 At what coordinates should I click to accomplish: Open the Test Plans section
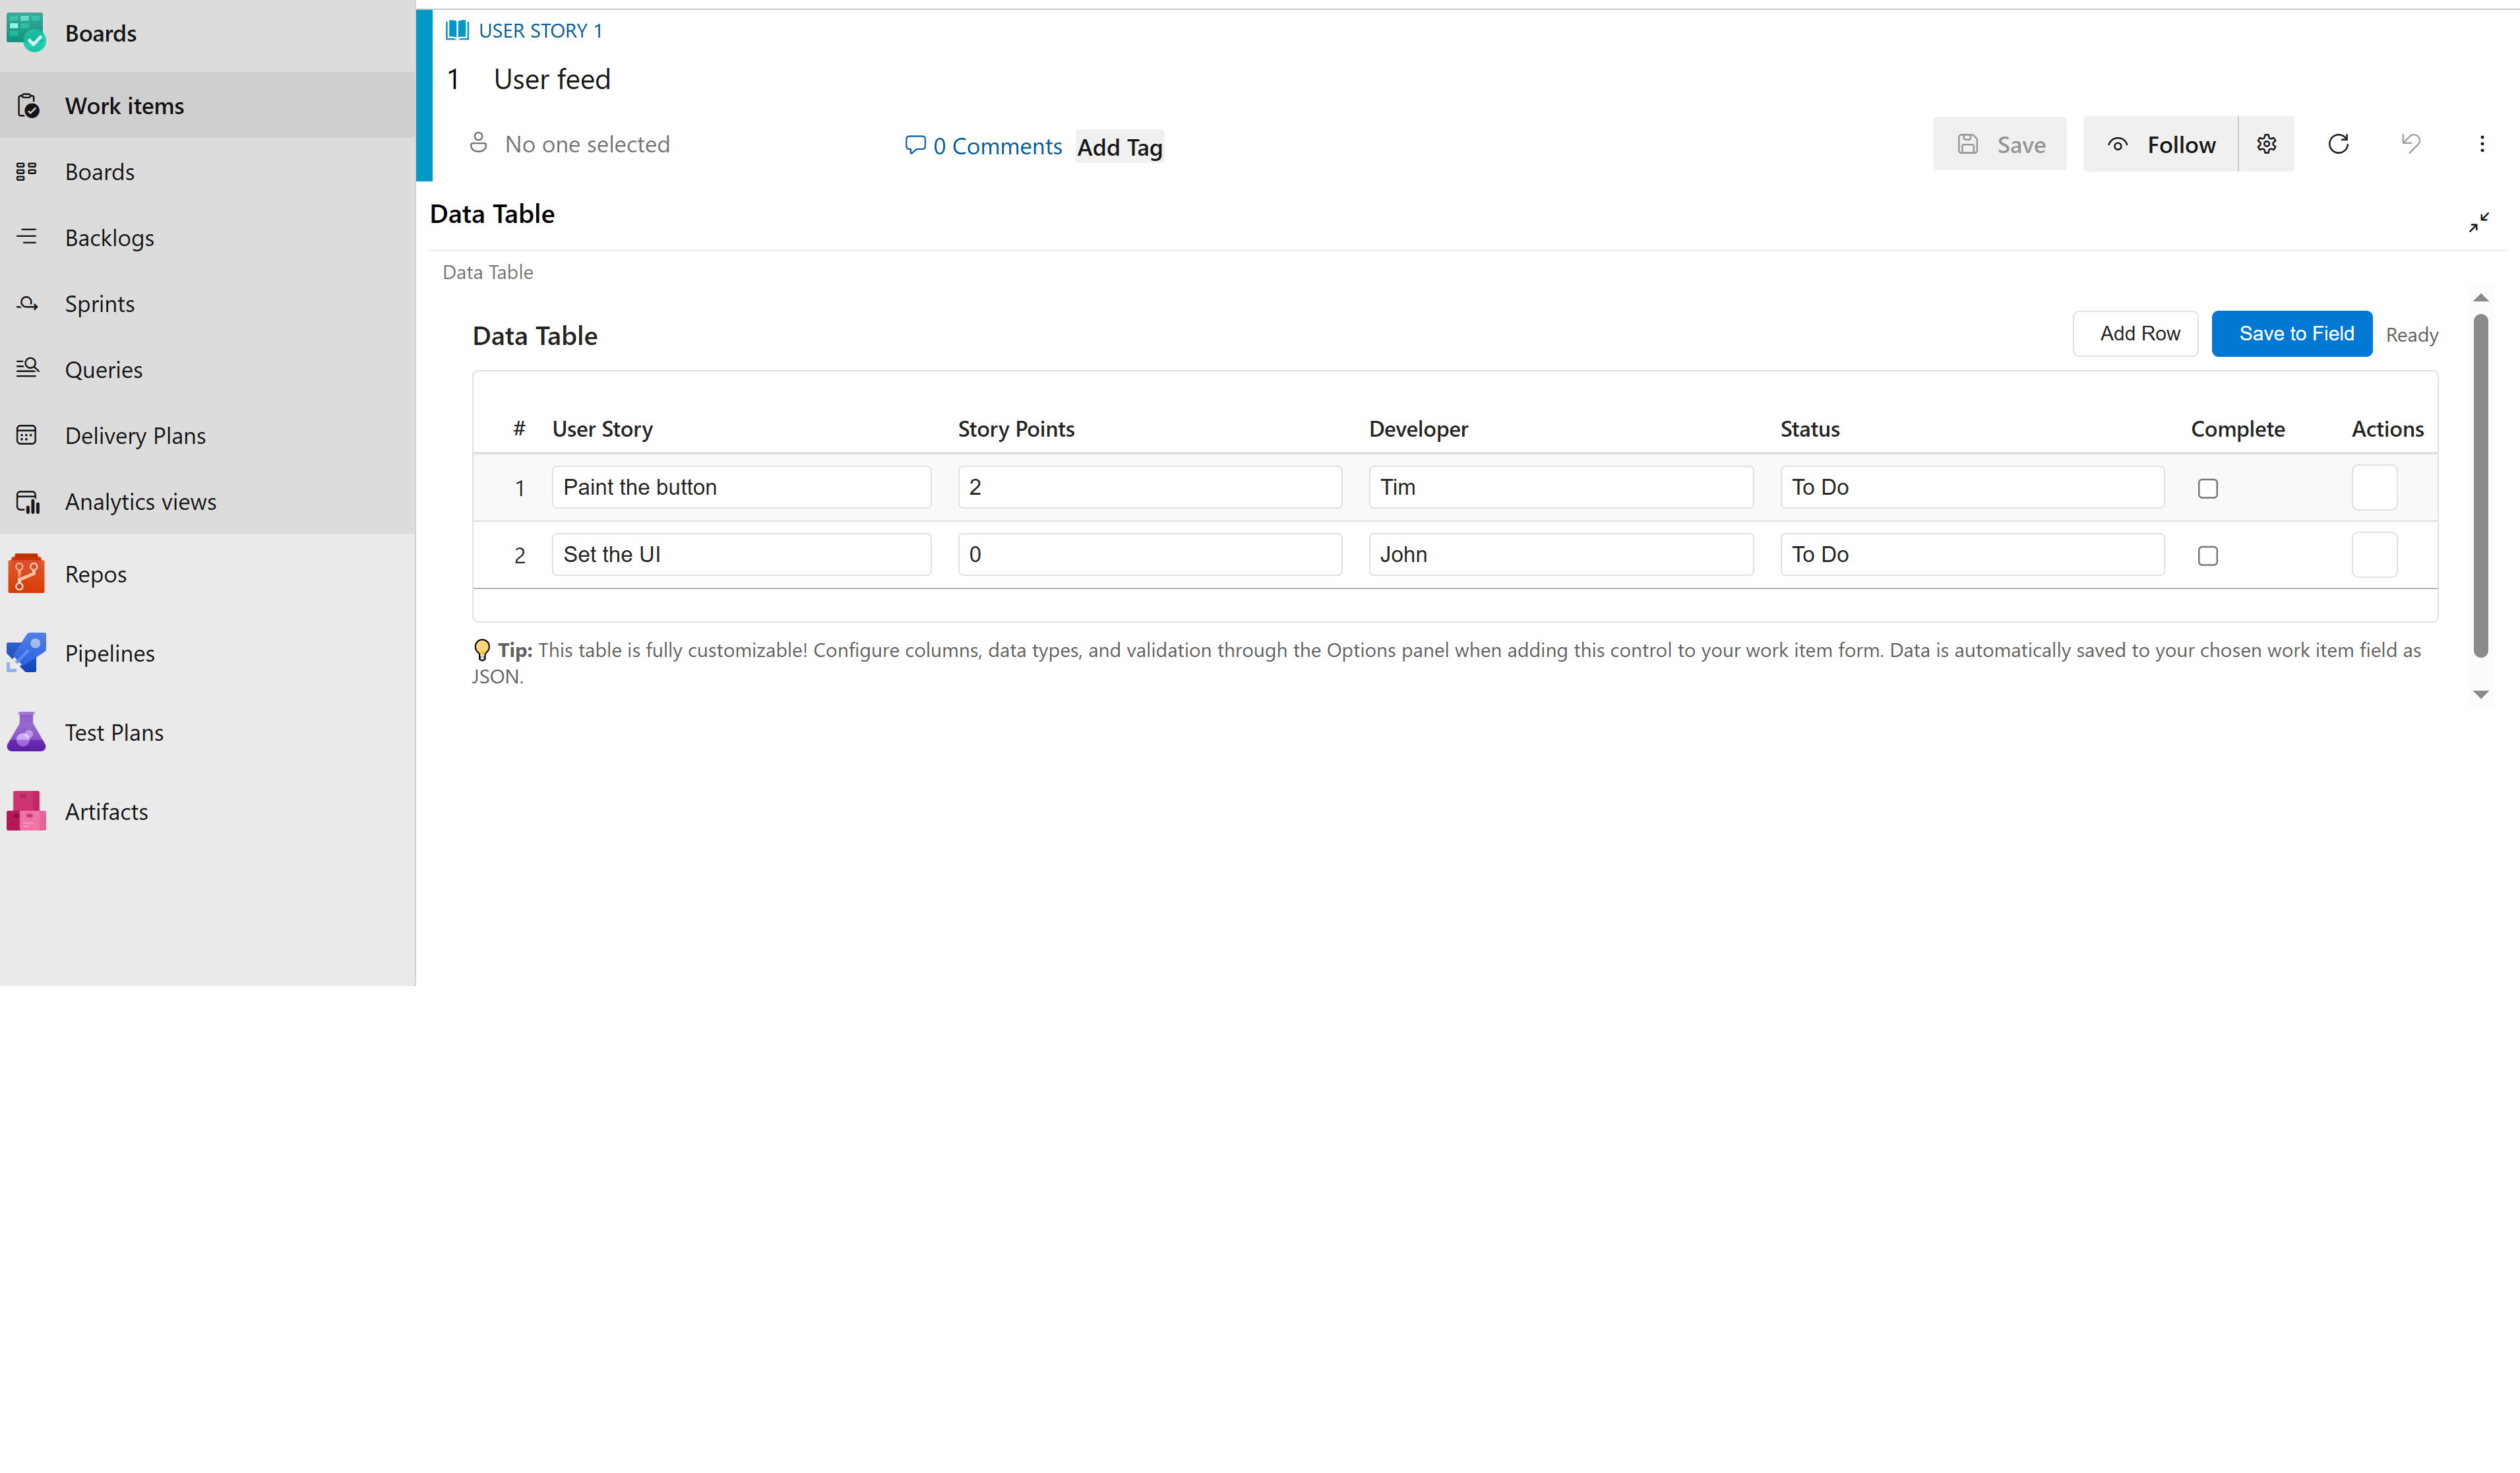click(x=114, y=731)
